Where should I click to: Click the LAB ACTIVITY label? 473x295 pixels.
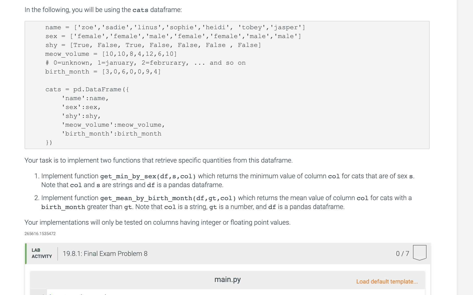(x=41, y=253)
